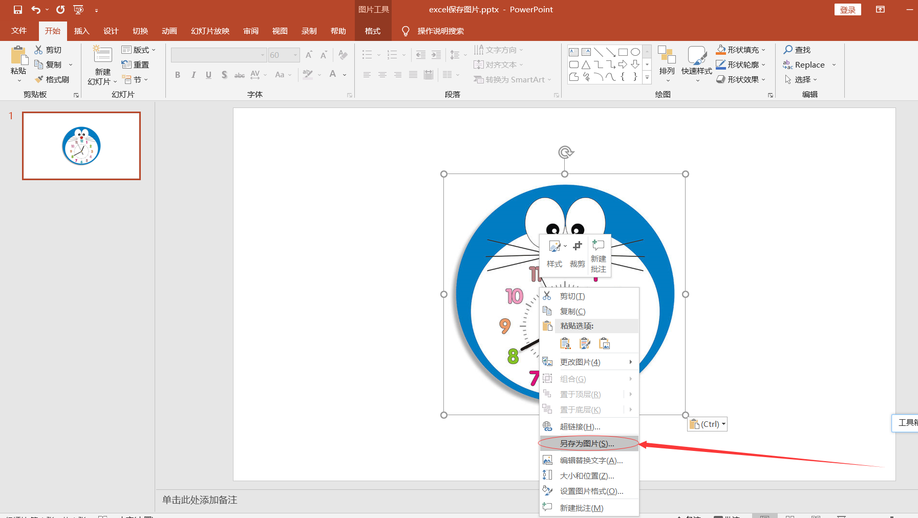The width and height of the screenshot is (918, 518).
Task: Click the Format Painter (格式刷) icon
Action: point(39,79)
